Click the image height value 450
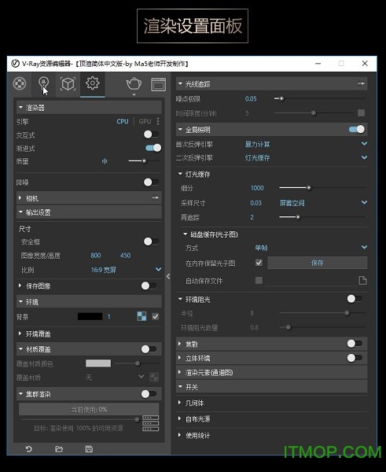Image resolution: width=386 pixels, height=472 pixels. [126, 256]
